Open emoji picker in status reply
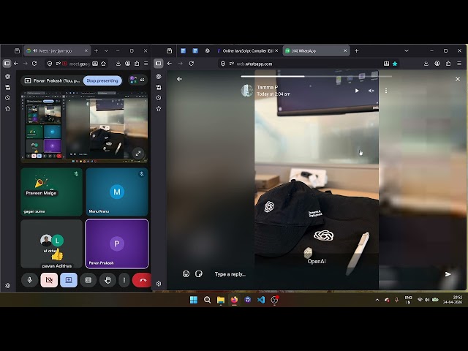468x351 pixels. (186, 273)
